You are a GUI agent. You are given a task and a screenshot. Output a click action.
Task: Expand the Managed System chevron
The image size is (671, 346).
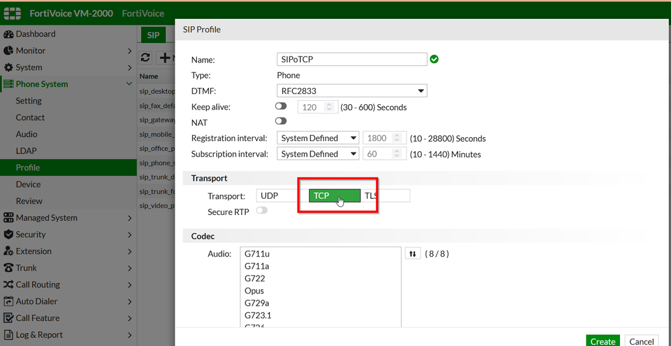coord(130,218)
